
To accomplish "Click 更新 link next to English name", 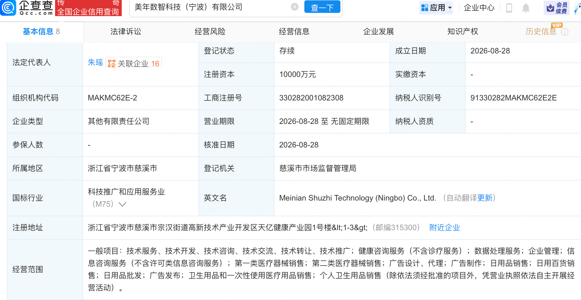I will click(x=485, y=198).
